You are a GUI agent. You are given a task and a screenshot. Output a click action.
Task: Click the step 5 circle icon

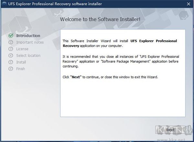pos(11,62)
